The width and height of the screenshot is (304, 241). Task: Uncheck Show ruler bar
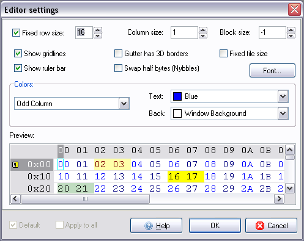tap(18, 68)
